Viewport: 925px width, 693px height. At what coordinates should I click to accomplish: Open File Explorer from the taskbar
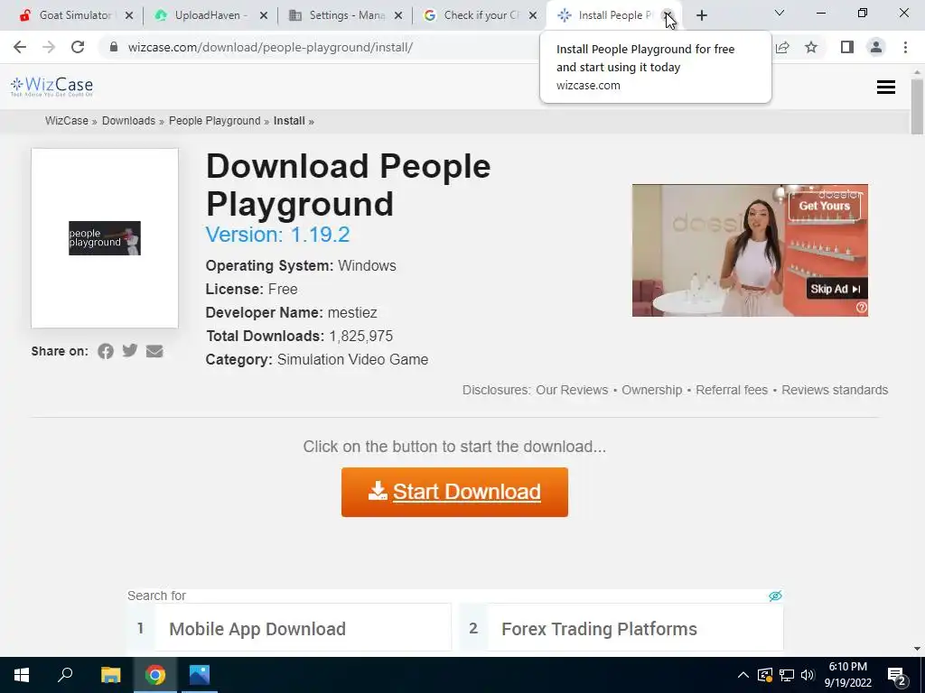click(110, 675)
